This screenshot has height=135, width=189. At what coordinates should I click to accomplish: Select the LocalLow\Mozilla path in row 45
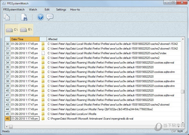[x=72, y=114]
